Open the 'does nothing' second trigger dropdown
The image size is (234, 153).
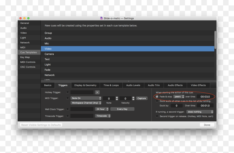pos(200,112)
